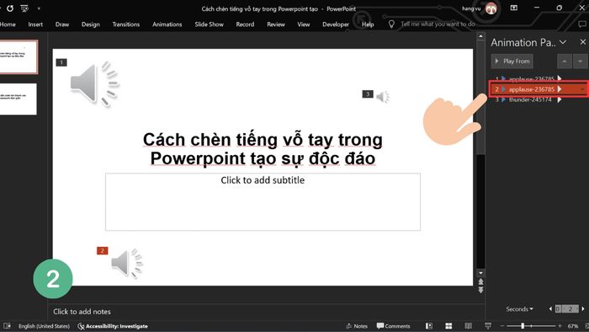Viewport: 589px width, 332px height.
Task: Click slide panel icon at status bar left
Action: click(7, 326)
